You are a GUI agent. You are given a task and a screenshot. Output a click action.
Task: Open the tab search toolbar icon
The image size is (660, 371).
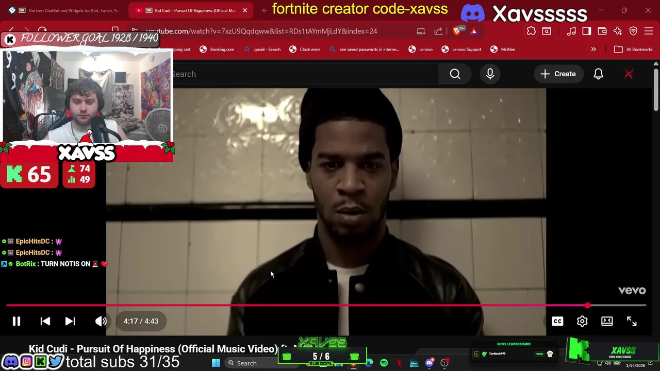click(x=547, y=31)
